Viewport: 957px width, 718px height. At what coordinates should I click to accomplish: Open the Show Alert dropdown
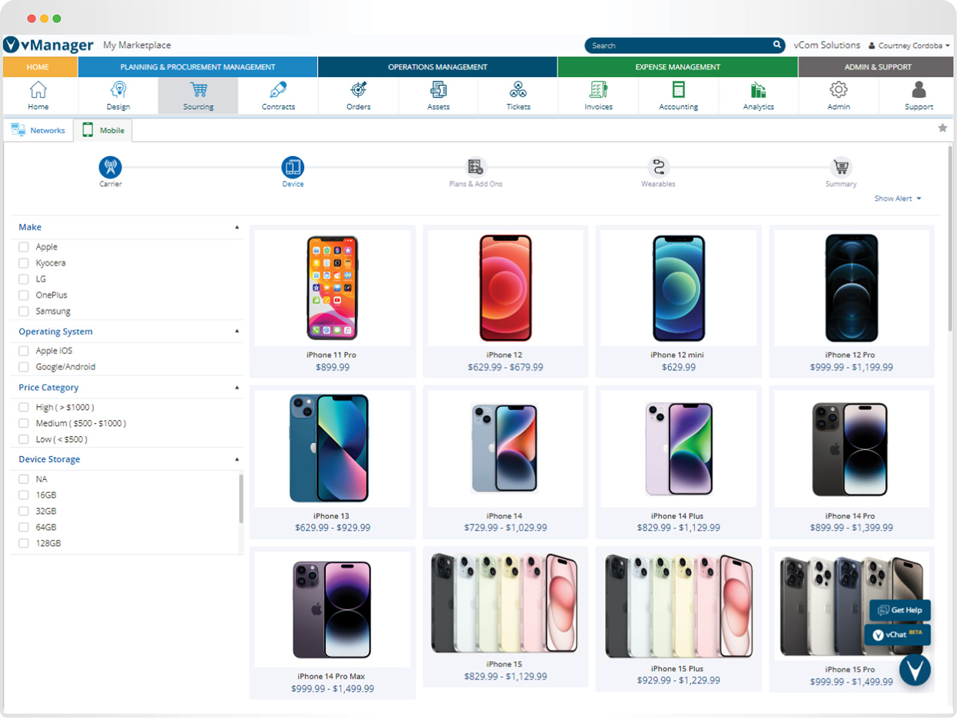[897, 199]
